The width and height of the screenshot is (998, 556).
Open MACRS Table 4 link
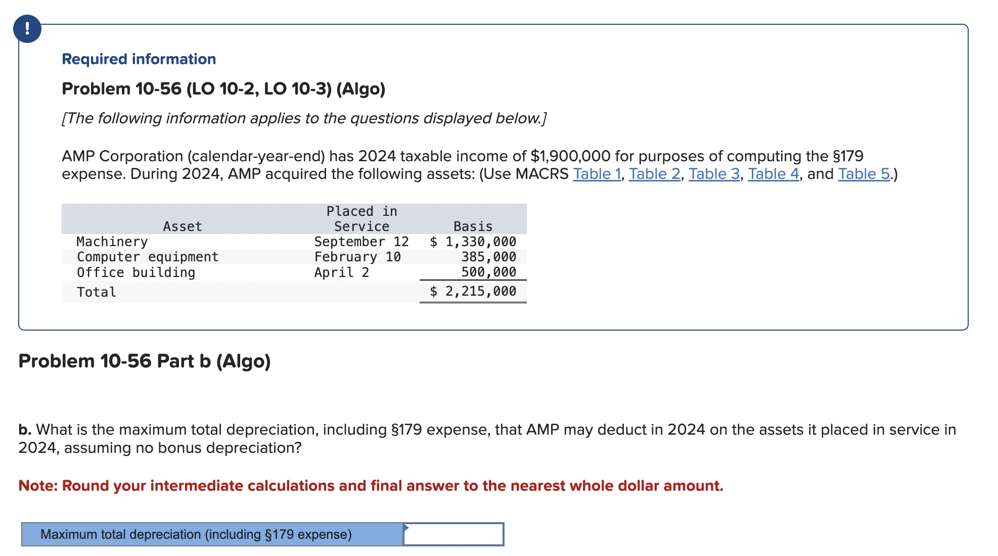(x=774, y=173)
